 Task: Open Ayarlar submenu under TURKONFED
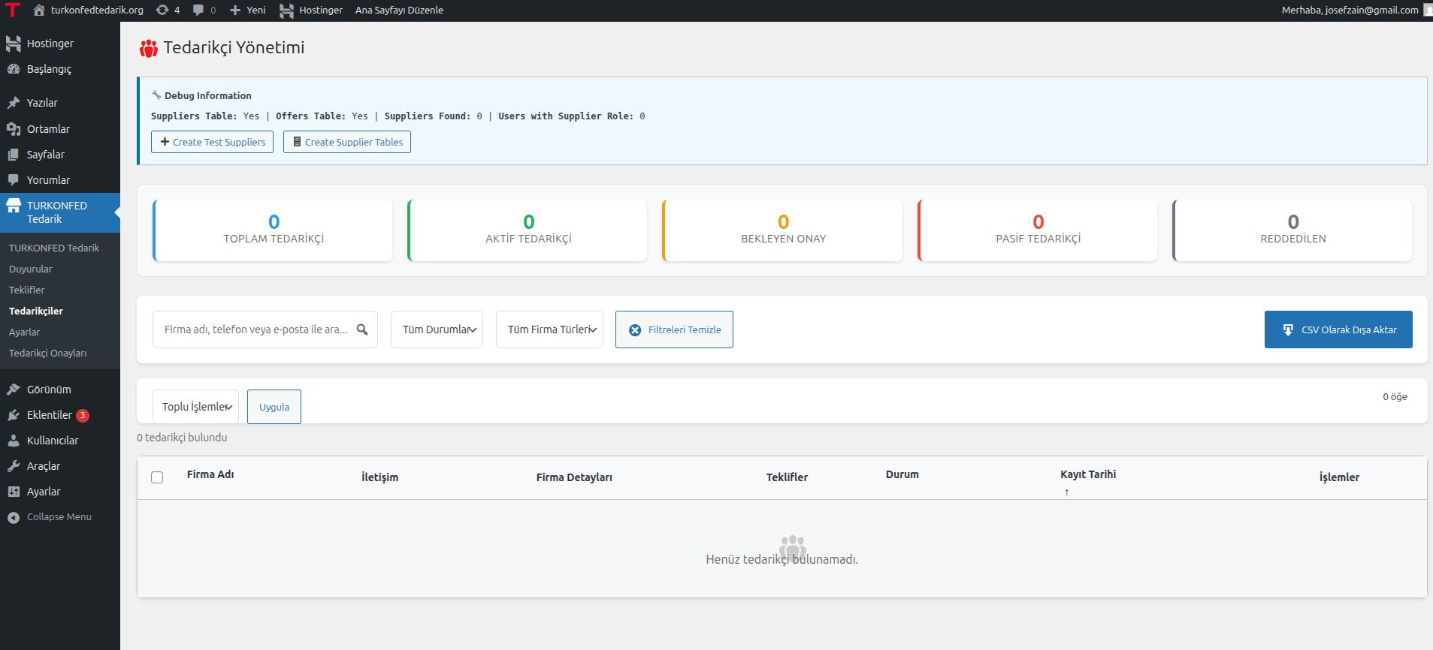25,332
